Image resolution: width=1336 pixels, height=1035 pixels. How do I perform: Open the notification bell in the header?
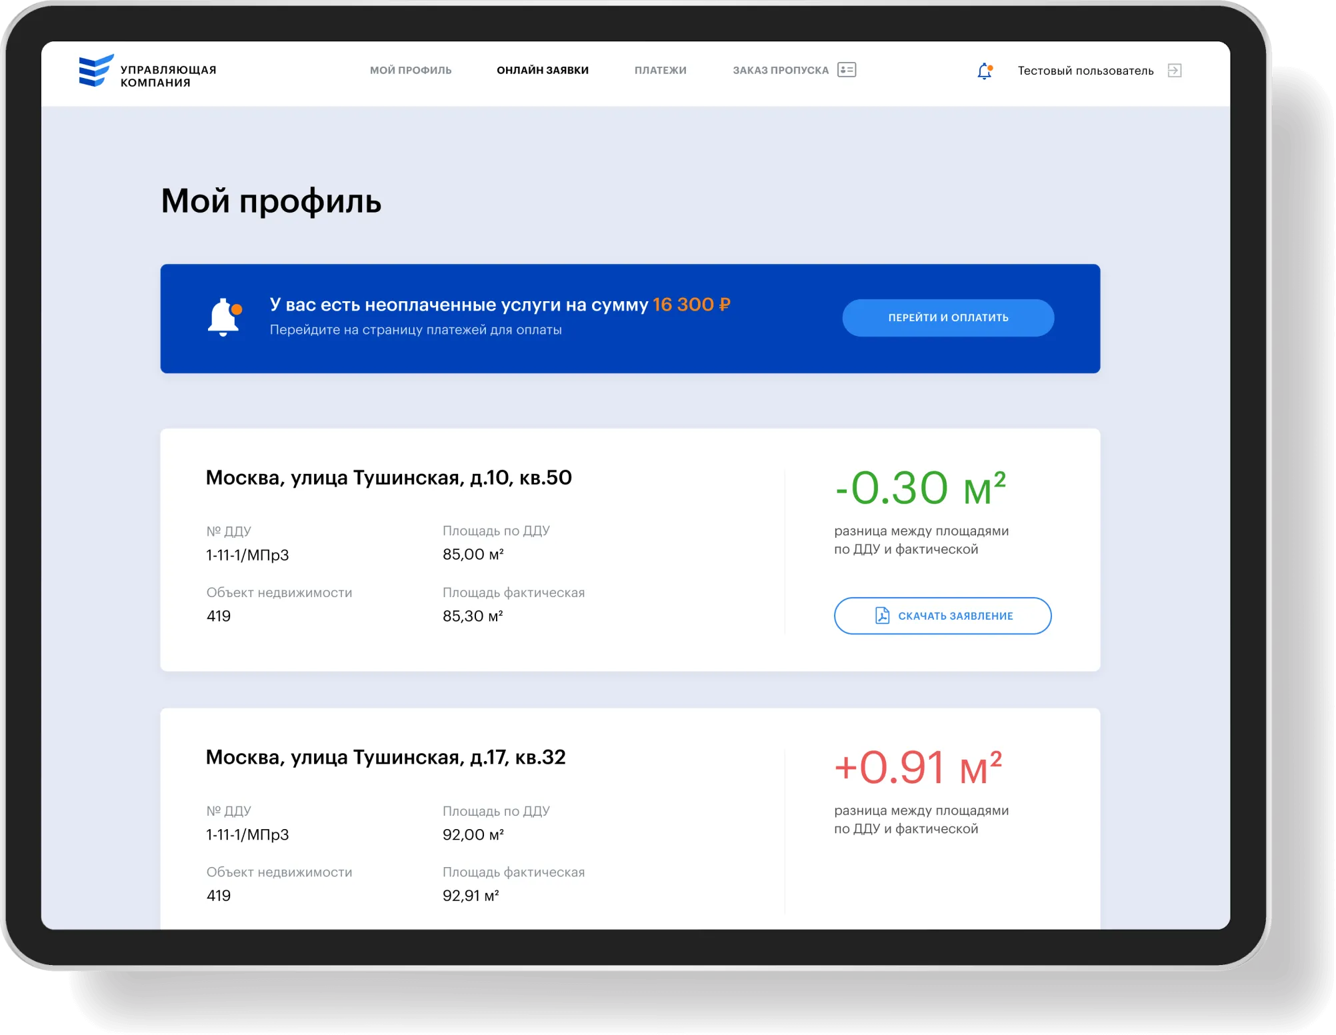pyautogui.click(x=985, y=71)
